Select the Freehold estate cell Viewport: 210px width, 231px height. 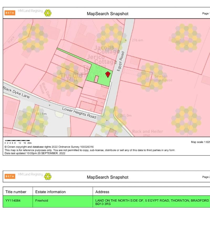pos(42,201)
